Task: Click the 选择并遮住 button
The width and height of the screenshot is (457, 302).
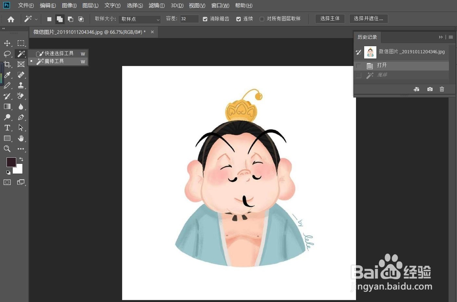Action: [x=368, y=19]
